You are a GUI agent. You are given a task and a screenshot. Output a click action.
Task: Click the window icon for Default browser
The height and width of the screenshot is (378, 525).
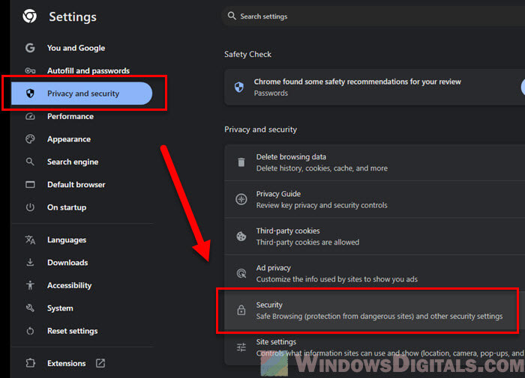pos(30,184)
